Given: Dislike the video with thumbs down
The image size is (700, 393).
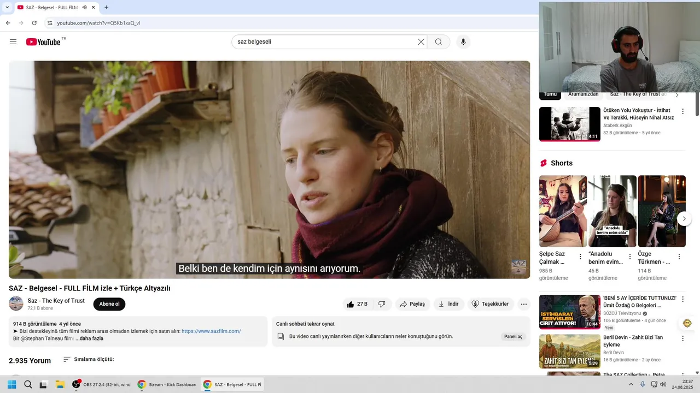Looking at the screenshot, I should 382,304.
